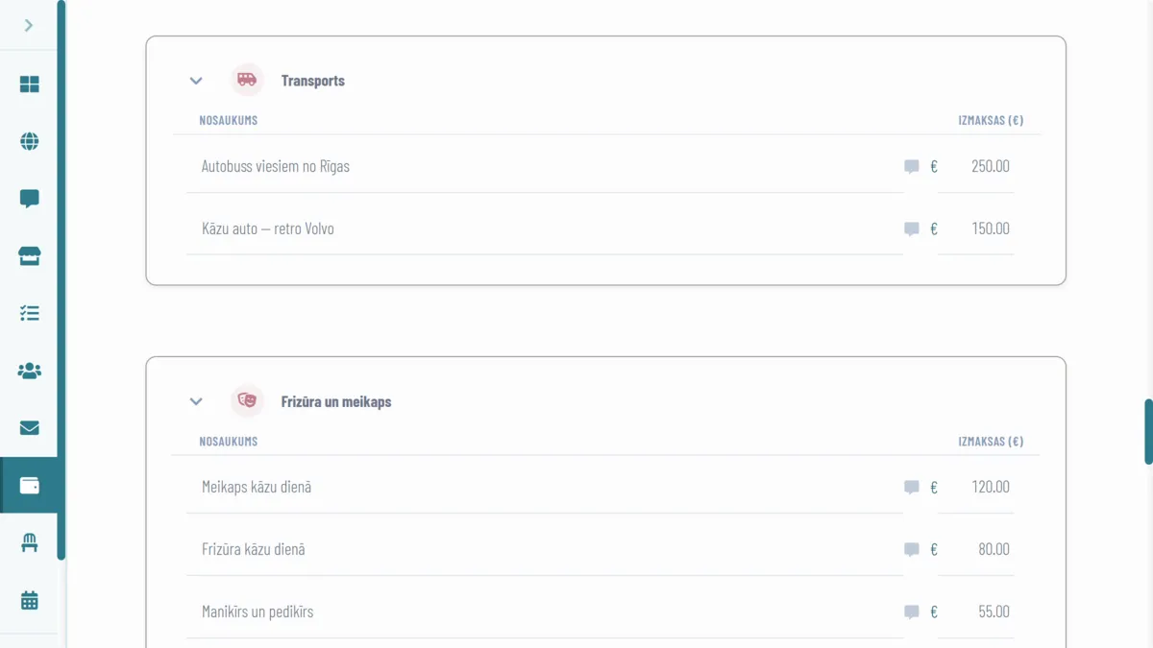Click the page vertical scrollbar thumb
The image size is (1153, 648).
[x=1148, y=432]
